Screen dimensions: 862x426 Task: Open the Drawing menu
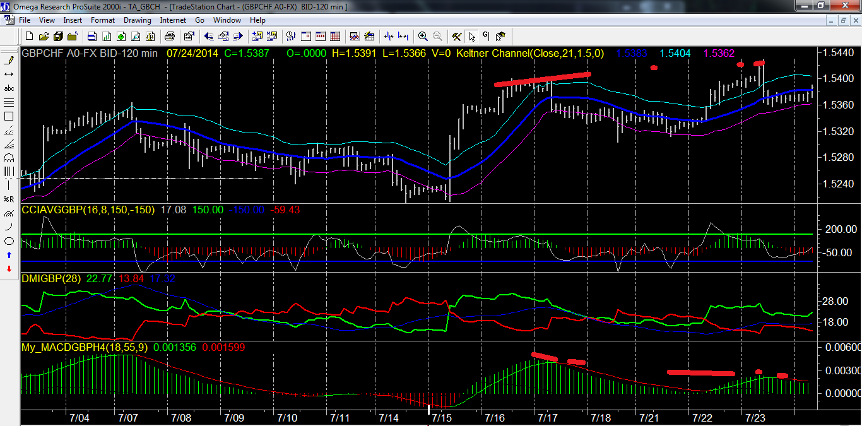pos(137,20)
